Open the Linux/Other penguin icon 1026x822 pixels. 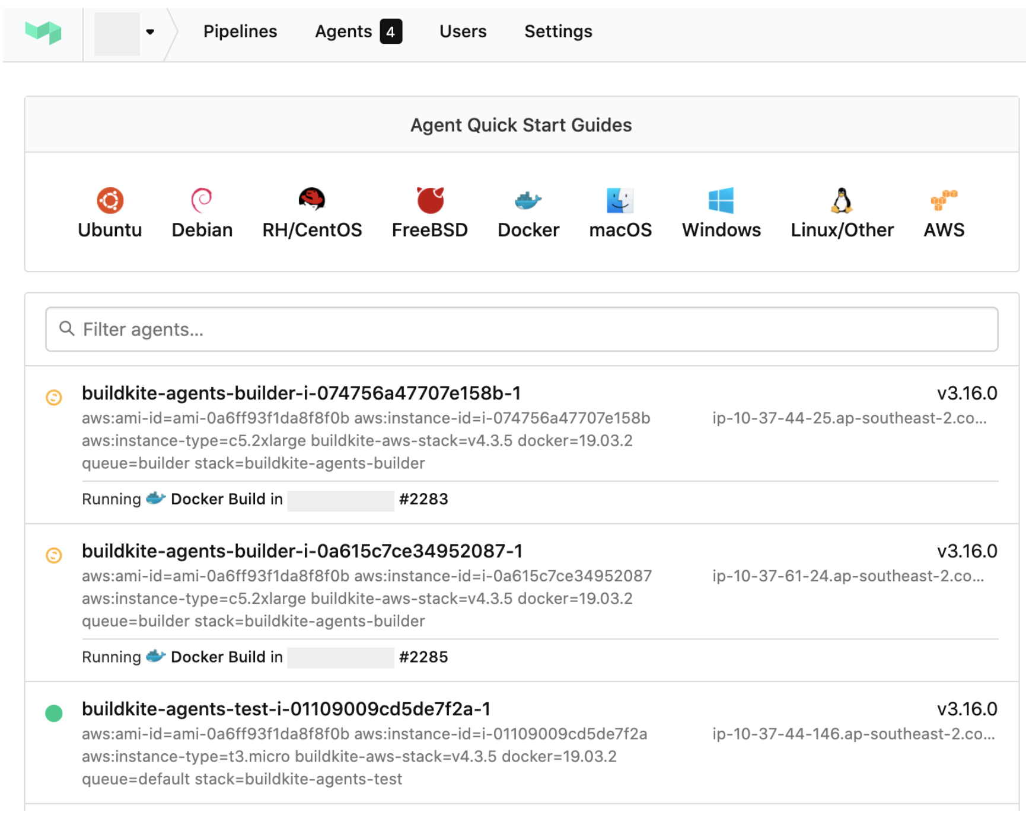pyautogui.click(x=842, y=200)
